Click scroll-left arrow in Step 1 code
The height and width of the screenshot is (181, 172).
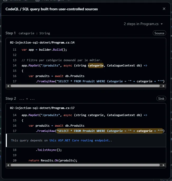[x=8, y=86]
